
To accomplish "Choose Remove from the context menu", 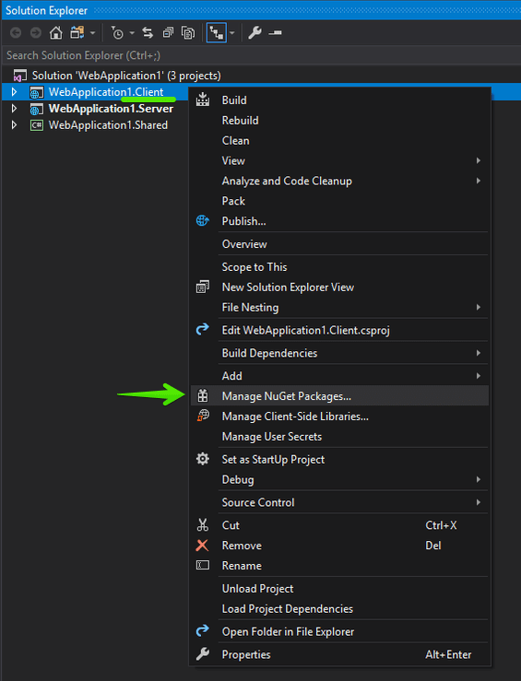I will pos(339,546).
